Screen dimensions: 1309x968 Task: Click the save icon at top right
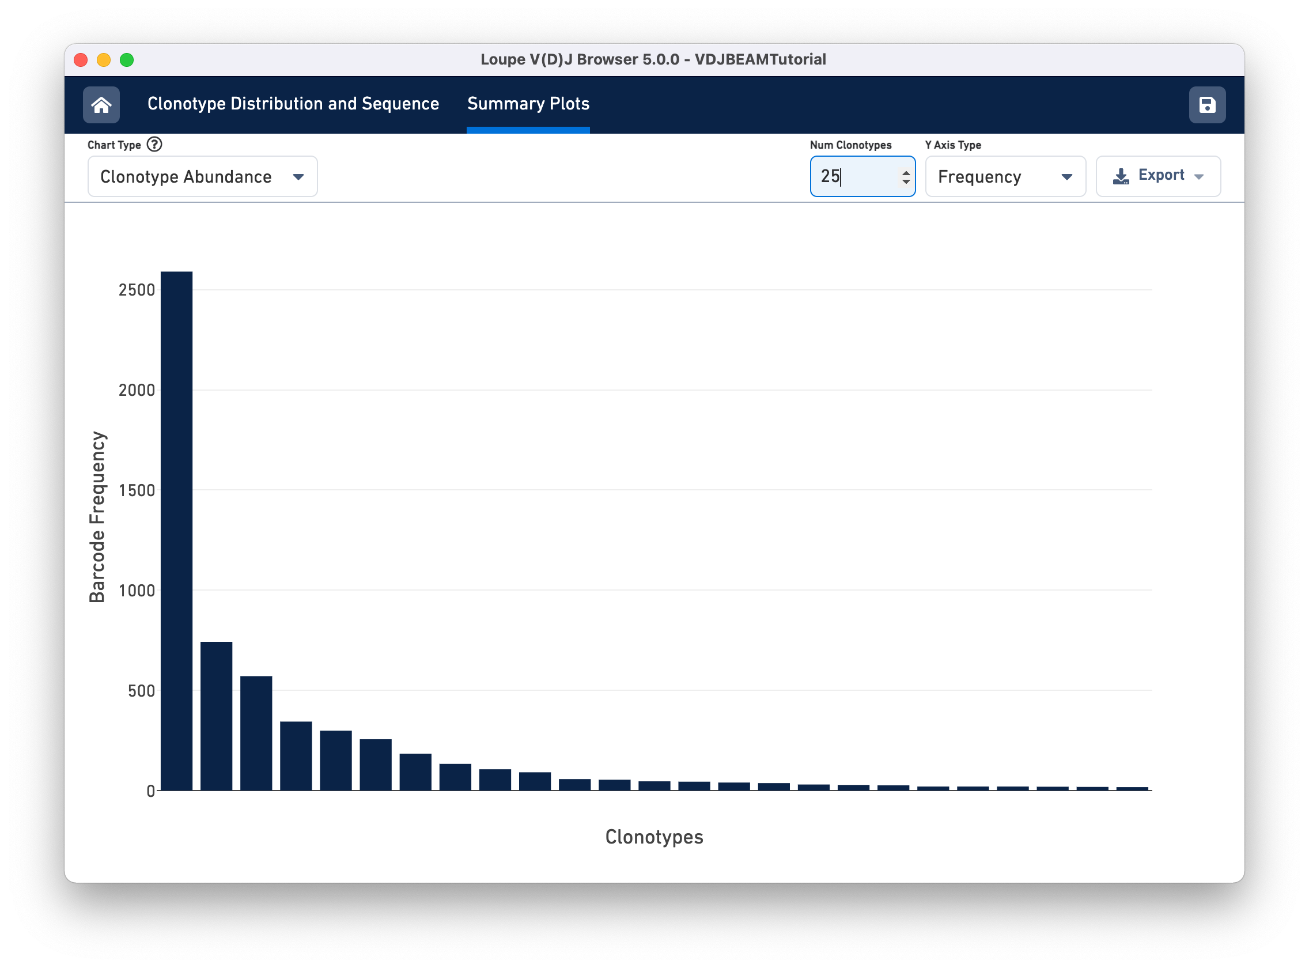coord(1206,104)
